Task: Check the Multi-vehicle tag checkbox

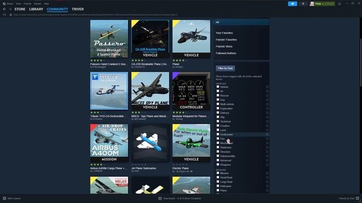Action: (218, 104)
